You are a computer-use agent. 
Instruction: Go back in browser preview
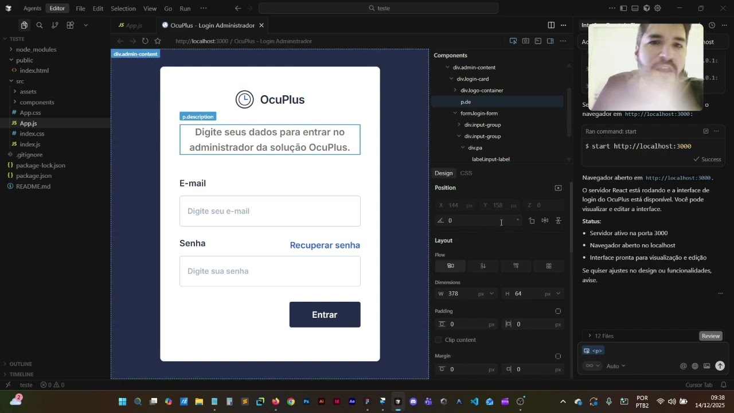[x=120, y=41]
